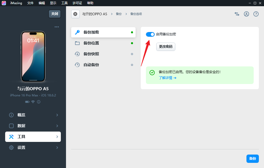Viewport: 264px width, 168px height.
Task: Click the green status dot of 备份位置
Action: click(x=132, y=43)
